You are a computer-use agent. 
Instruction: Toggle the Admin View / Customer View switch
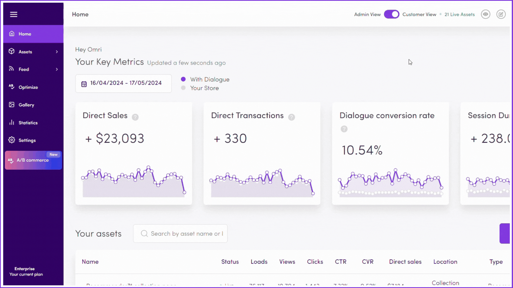click(x=391, y=14)
